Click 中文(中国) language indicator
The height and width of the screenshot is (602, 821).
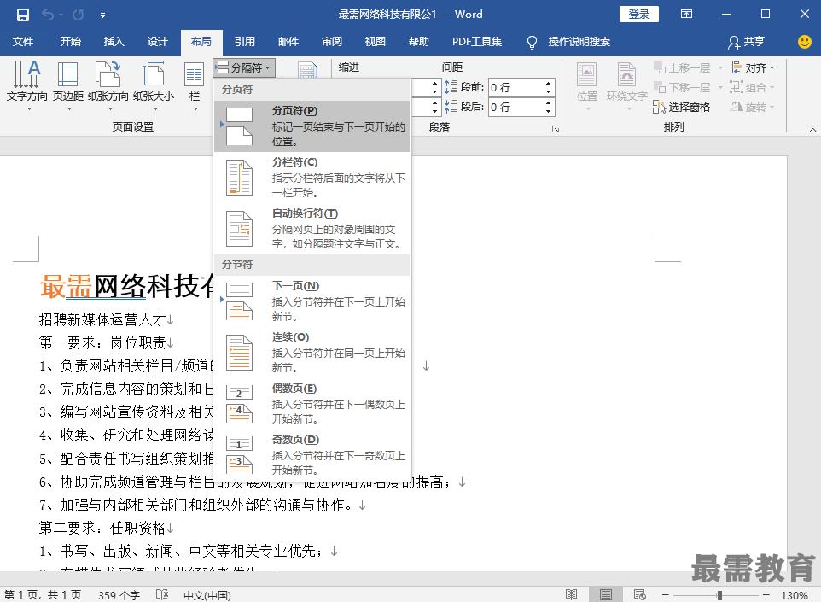[x=207, y=594]
